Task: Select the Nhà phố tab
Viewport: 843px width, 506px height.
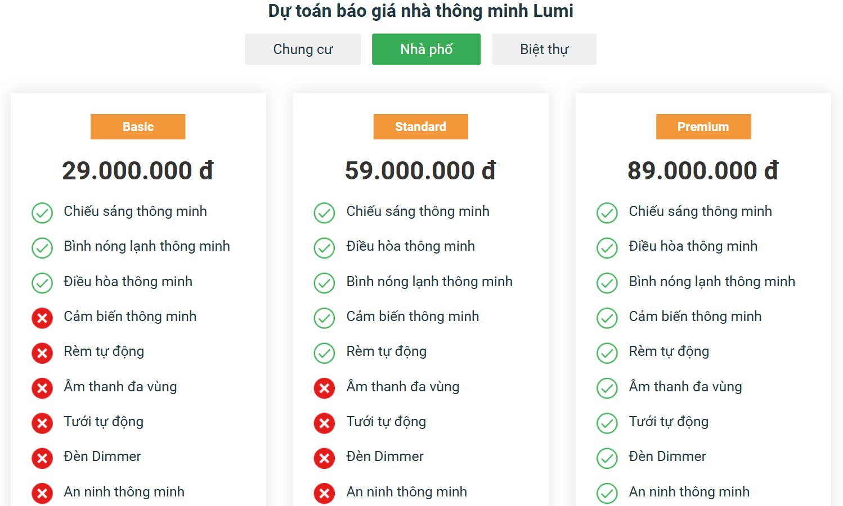Action: (426, 49)
